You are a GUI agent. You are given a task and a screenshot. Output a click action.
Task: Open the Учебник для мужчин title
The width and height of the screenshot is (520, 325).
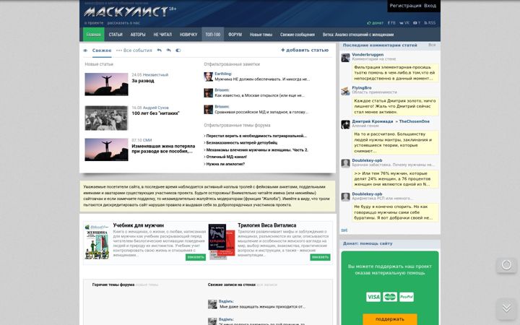click(138, 225)
